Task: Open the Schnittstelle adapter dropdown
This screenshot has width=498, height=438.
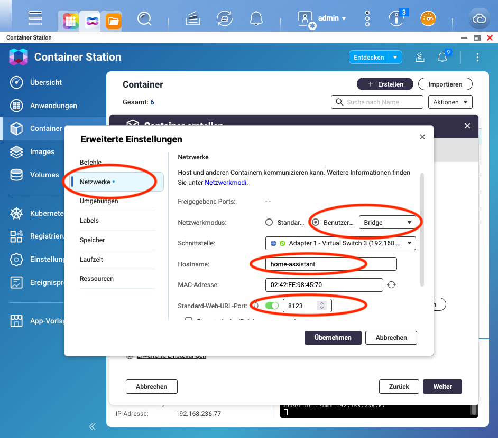Action: [340, 243]
